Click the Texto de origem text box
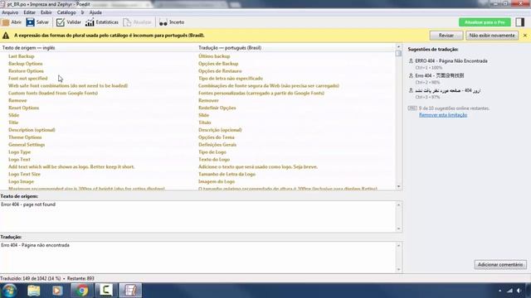Image resolution: width=531 pixels, height=298 pixels. [x=197, y=216]
